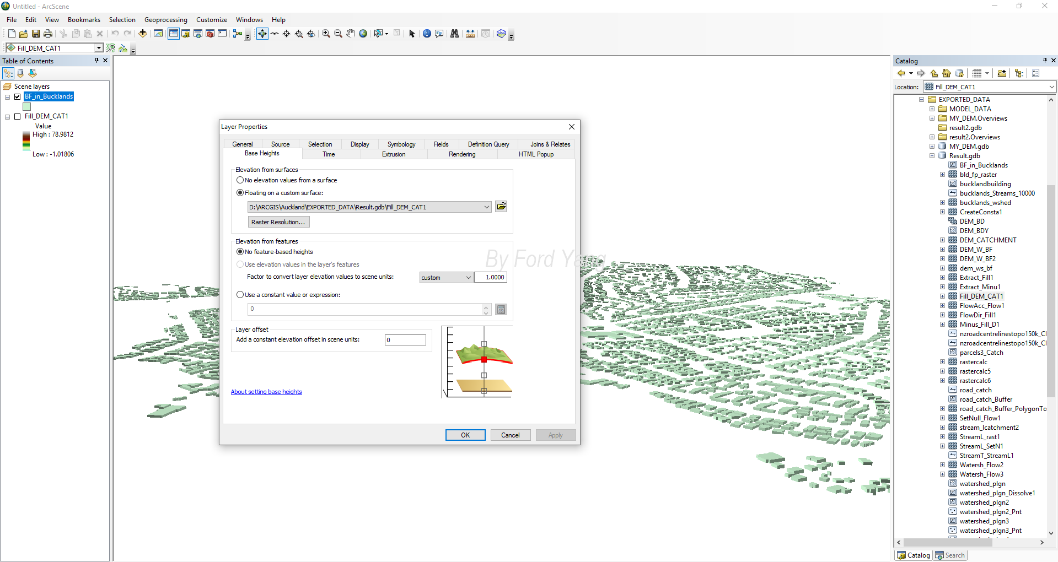Select the Fly tool

point(275,34)
